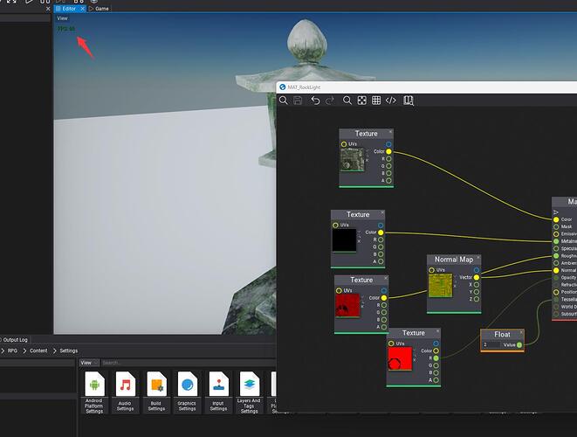Toggle the grid icon in material toolbar
Viewport: 577px width, 437px height.
[376, 101]
